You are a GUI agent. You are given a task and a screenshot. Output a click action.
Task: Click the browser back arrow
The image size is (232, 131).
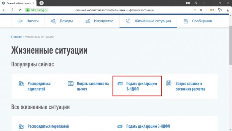point(4,10)
